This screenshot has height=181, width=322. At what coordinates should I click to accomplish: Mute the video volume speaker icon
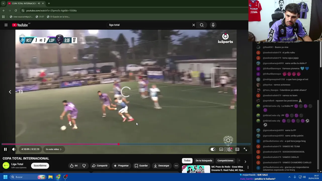click(x=14, y=149)
